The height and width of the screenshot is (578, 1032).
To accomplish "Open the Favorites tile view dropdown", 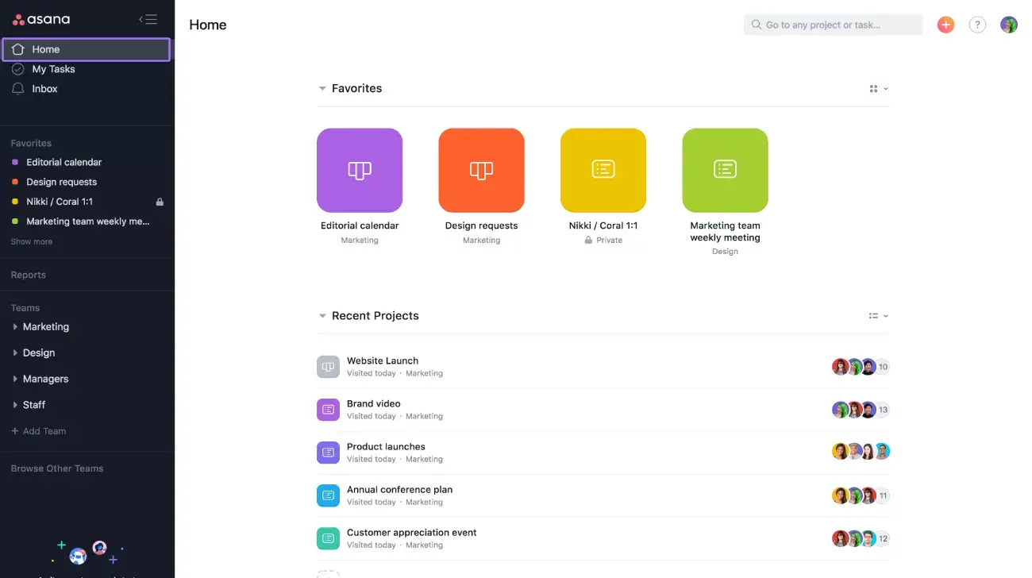I will [877, 88].
